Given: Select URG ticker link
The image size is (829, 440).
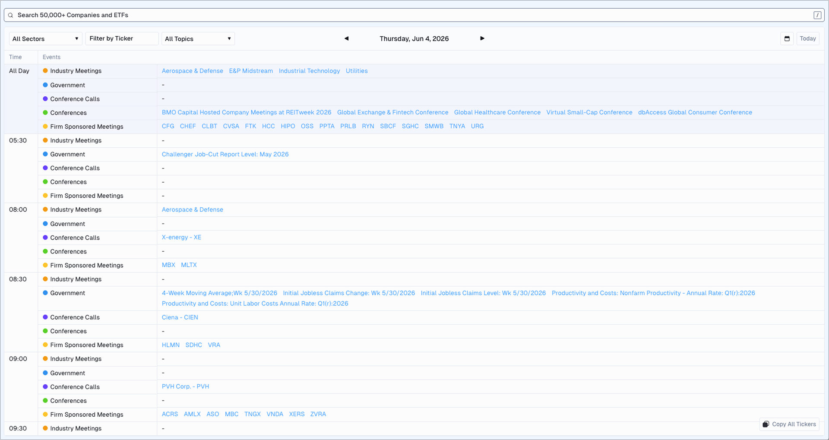Looking at the screenshot, I should (x=477, y=126).
